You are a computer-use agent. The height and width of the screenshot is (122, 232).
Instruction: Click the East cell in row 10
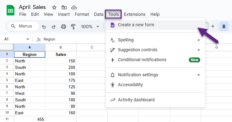click(x=30, y=113)
